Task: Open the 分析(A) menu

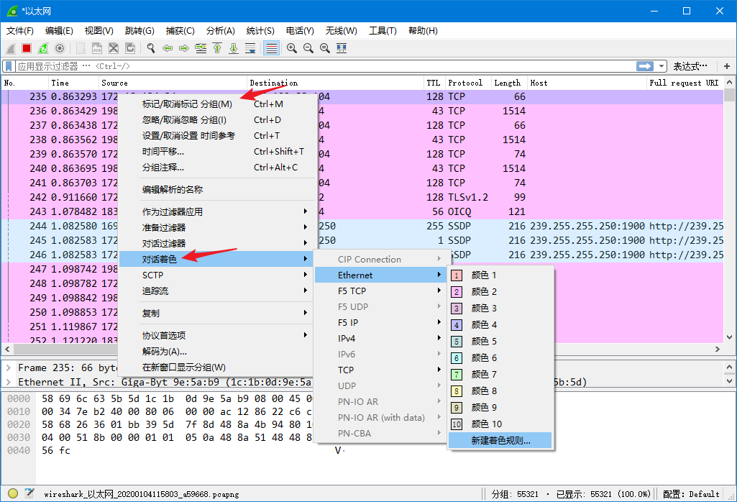Action: tap(221, 31)
